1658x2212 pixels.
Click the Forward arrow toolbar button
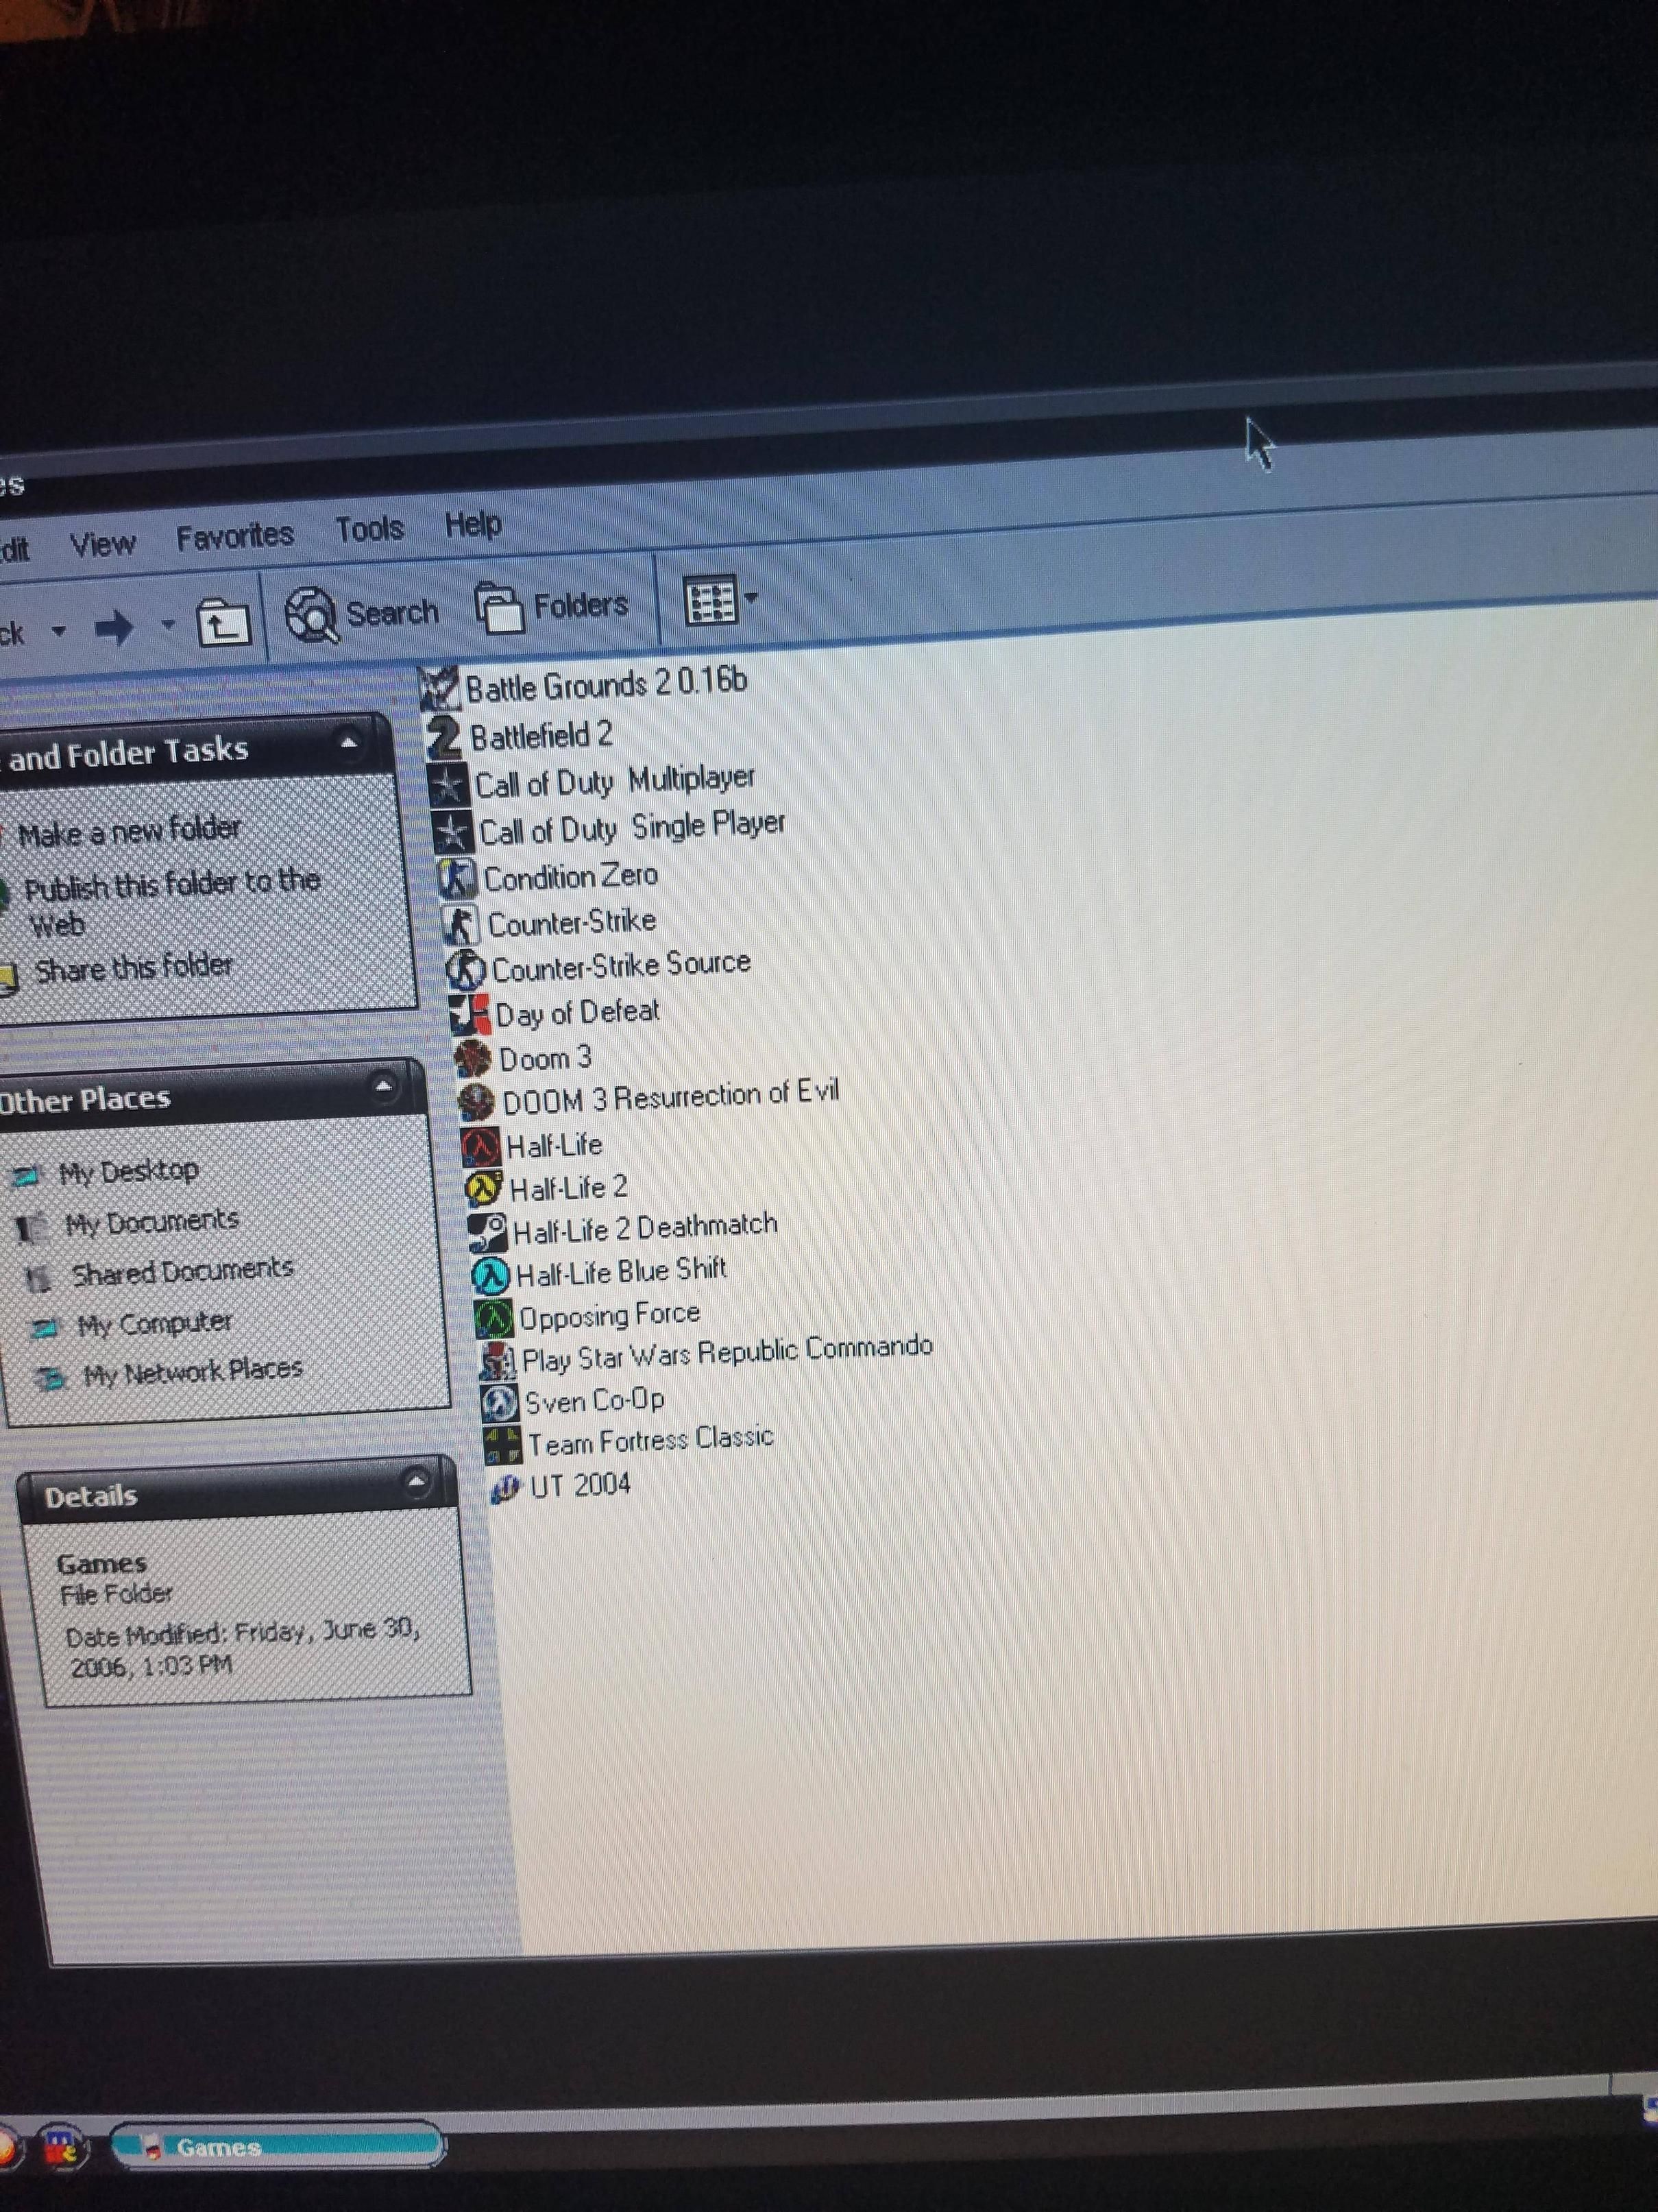114,628
